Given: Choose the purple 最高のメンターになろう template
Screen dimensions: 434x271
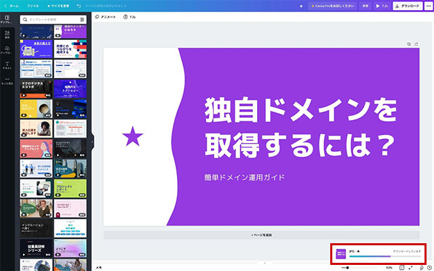Looking at the screenshot, I should (x=70, y=31).
